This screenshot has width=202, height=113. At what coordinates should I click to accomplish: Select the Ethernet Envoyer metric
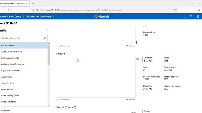click(147, 111)
